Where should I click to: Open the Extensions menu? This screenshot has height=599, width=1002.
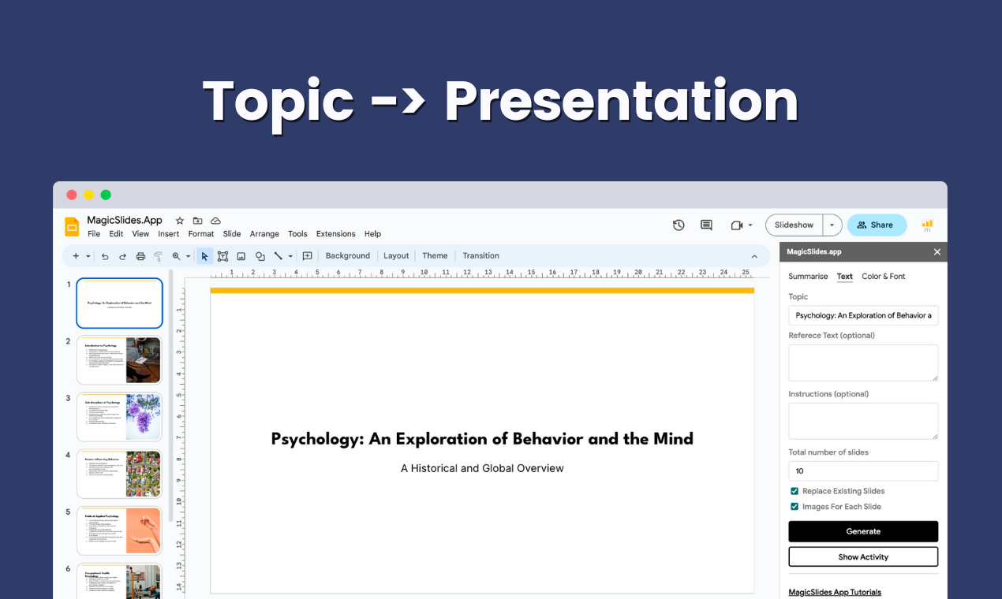(x=336, y=234)
